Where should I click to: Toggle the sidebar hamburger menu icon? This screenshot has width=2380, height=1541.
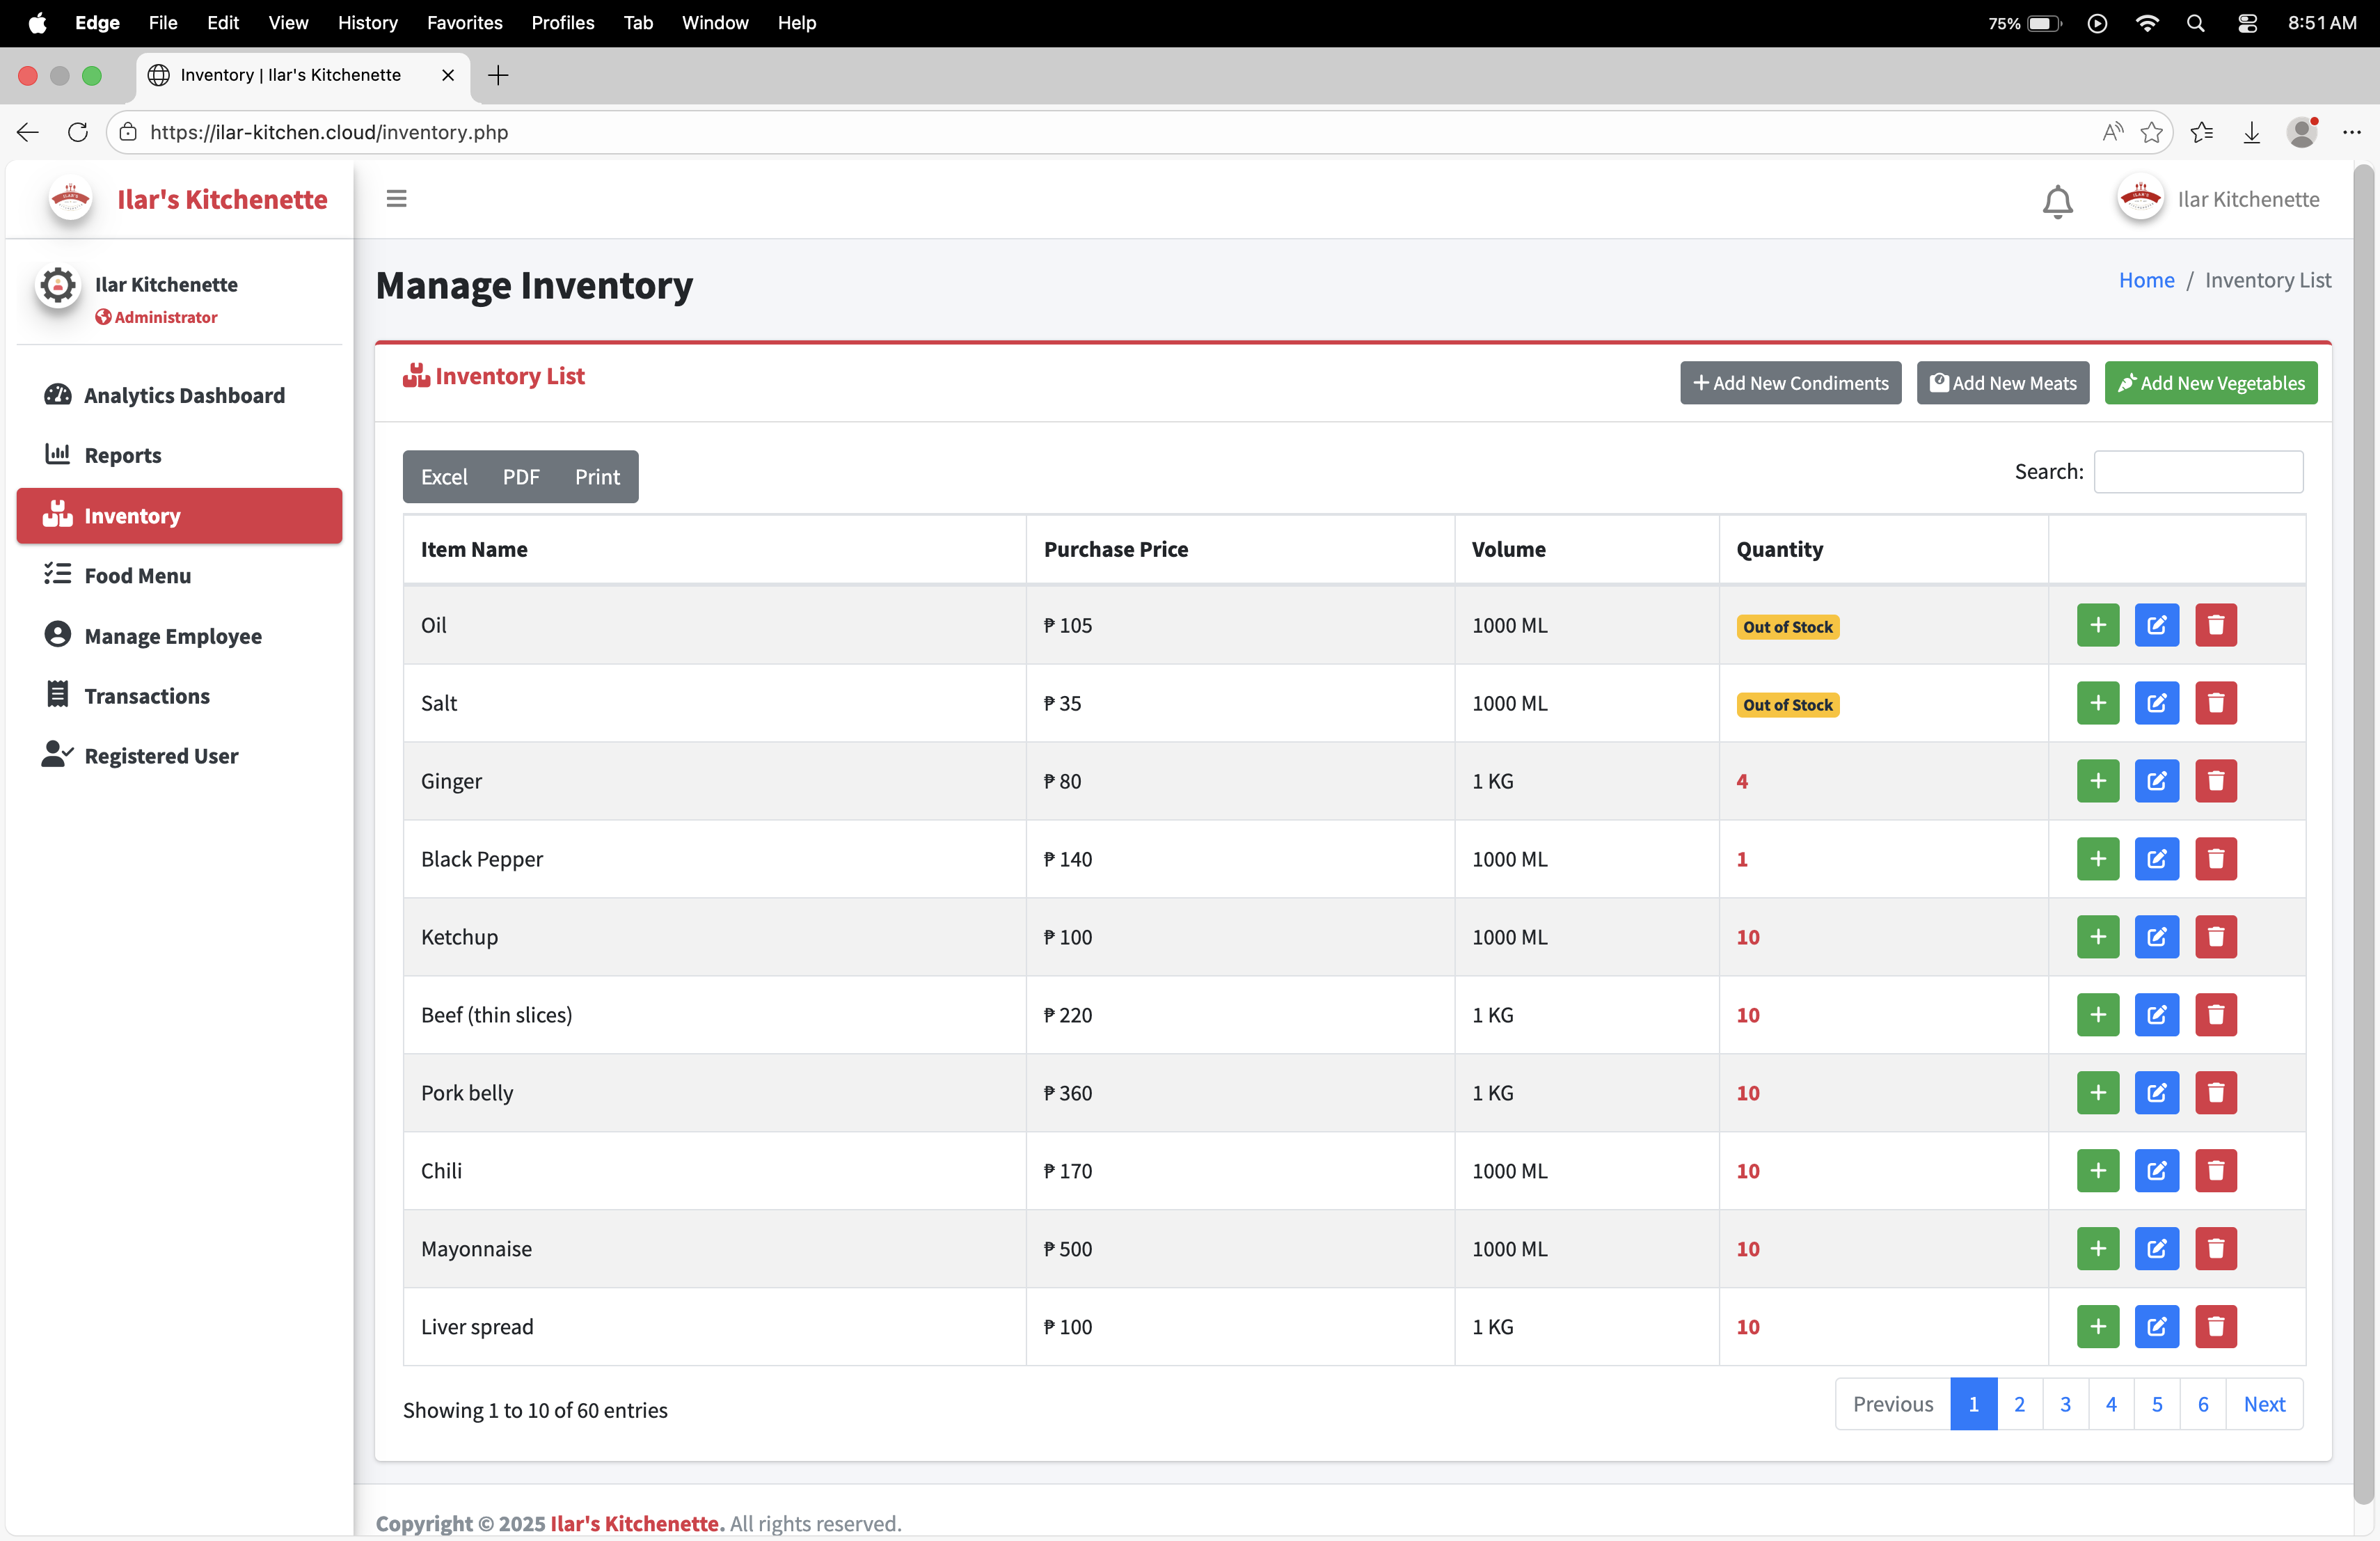point(396,199)
